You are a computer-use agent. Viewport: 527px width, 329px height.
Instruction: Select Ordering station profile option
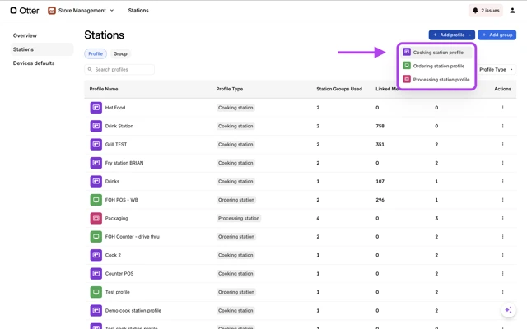click(x=438, y=66)
